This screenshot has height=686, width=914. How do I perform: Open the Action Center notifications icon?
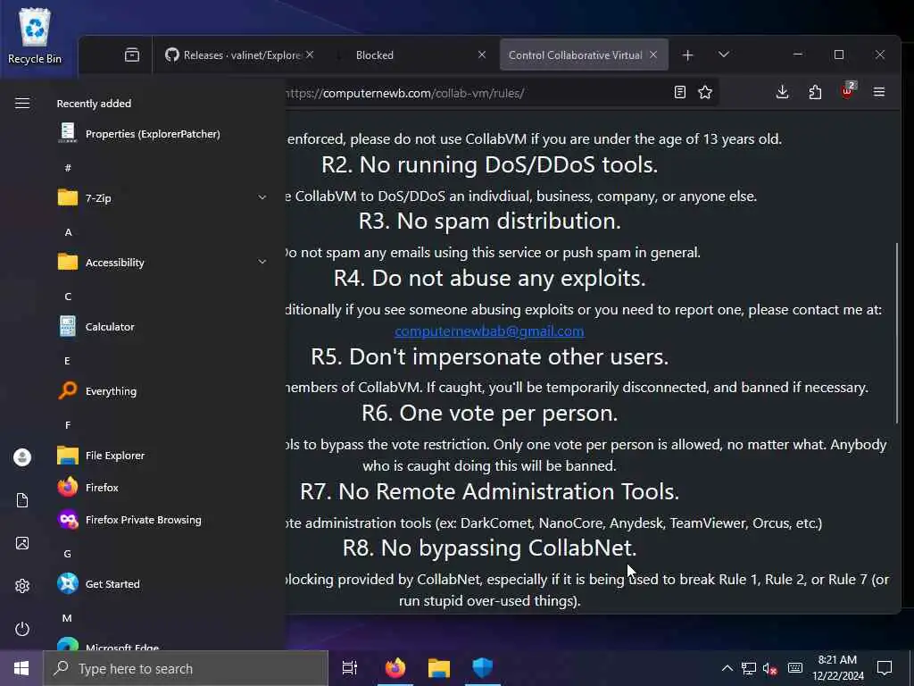click(885, 668)
